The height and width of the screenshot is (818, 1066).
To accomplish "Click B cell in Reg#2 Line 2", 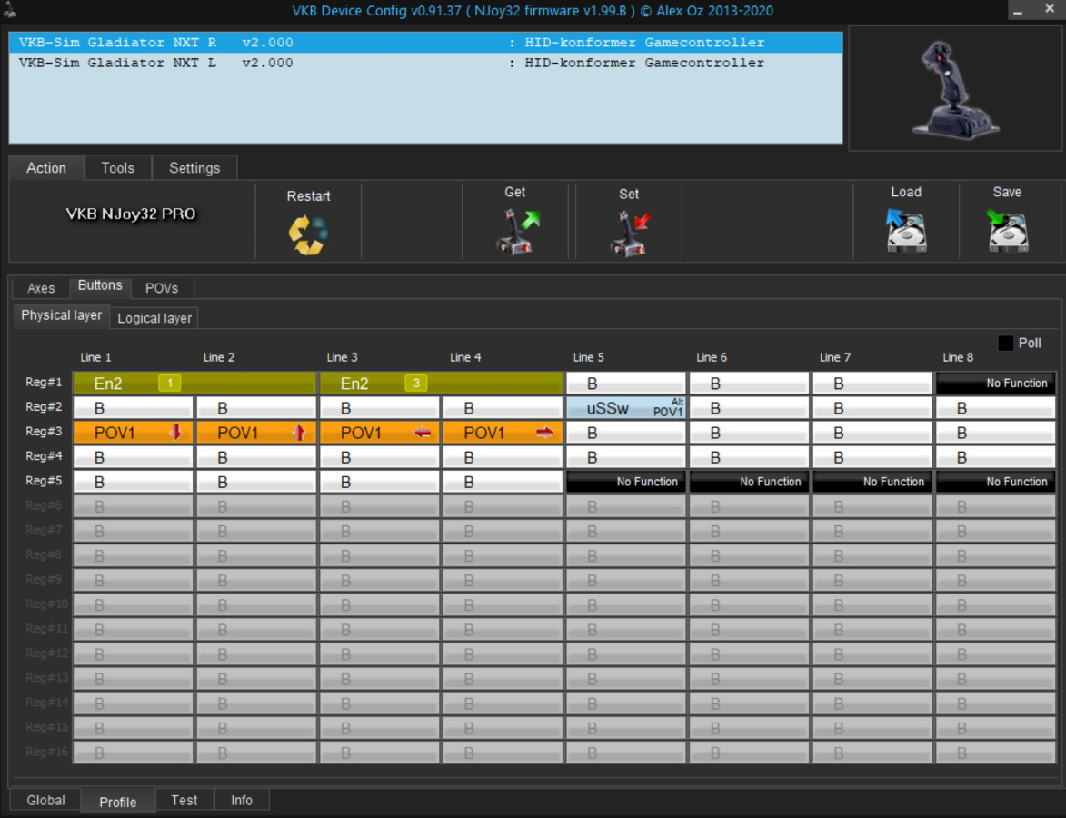I will pos(256,408).
